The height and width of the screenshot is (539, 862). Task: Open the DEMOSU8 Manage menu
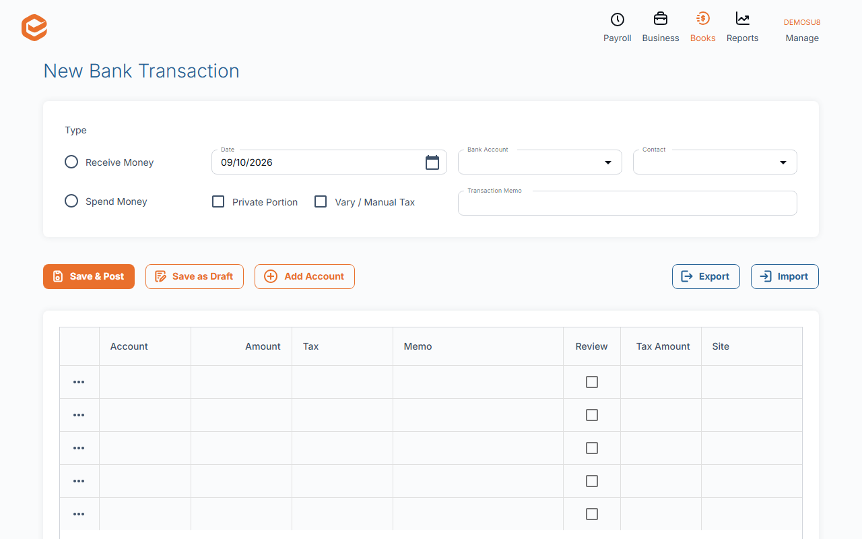[802, 30]
